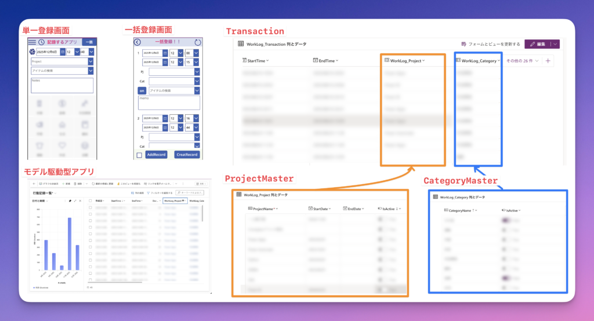Open calendar picker in single registration date field
Viewport: 594px width, 321px height.
63,52
